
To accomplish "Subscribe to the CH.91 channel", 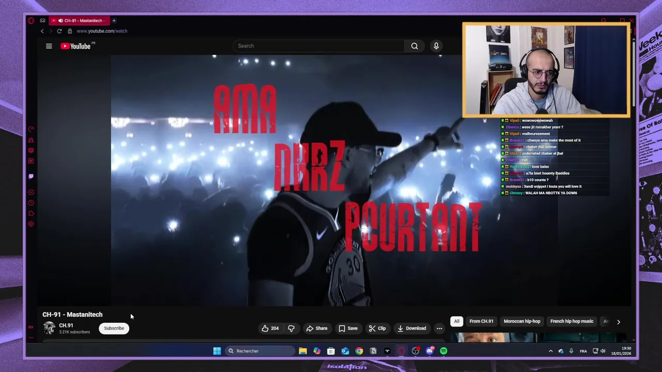I will pos(114,328).
